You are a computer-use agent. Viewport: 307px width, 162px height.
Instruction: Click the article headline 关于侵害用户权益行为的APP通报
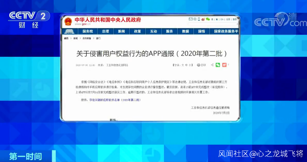coord(152,54)
